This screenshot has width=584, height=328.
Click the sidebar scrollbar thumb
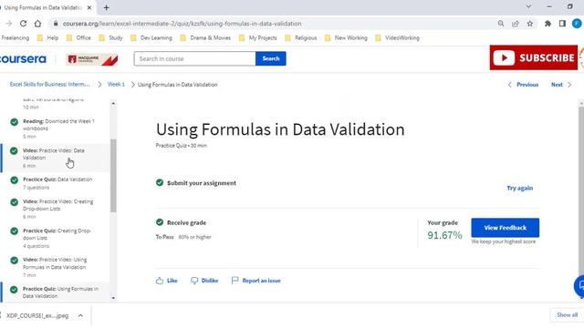(113, 176)
